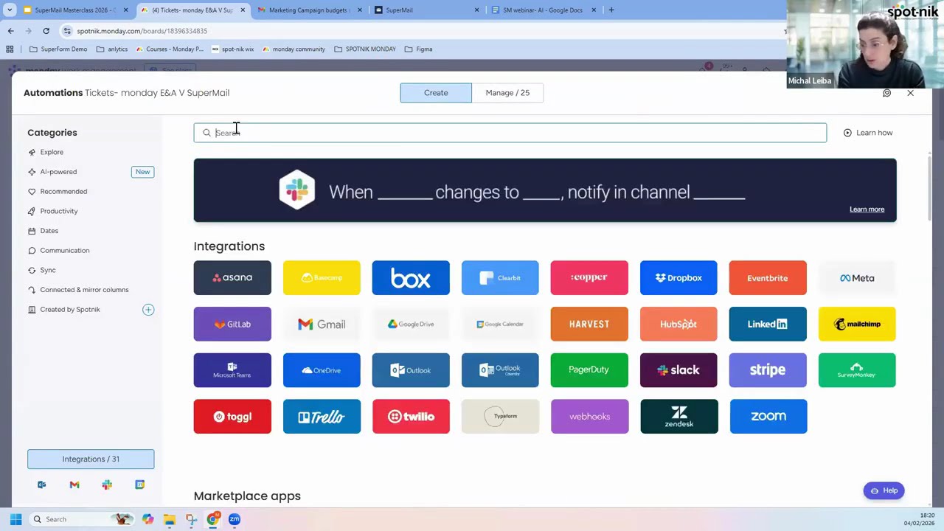Click the automations search field

point(510,133)
